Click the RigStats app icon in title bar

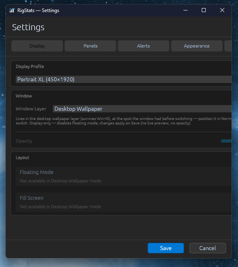12,10
